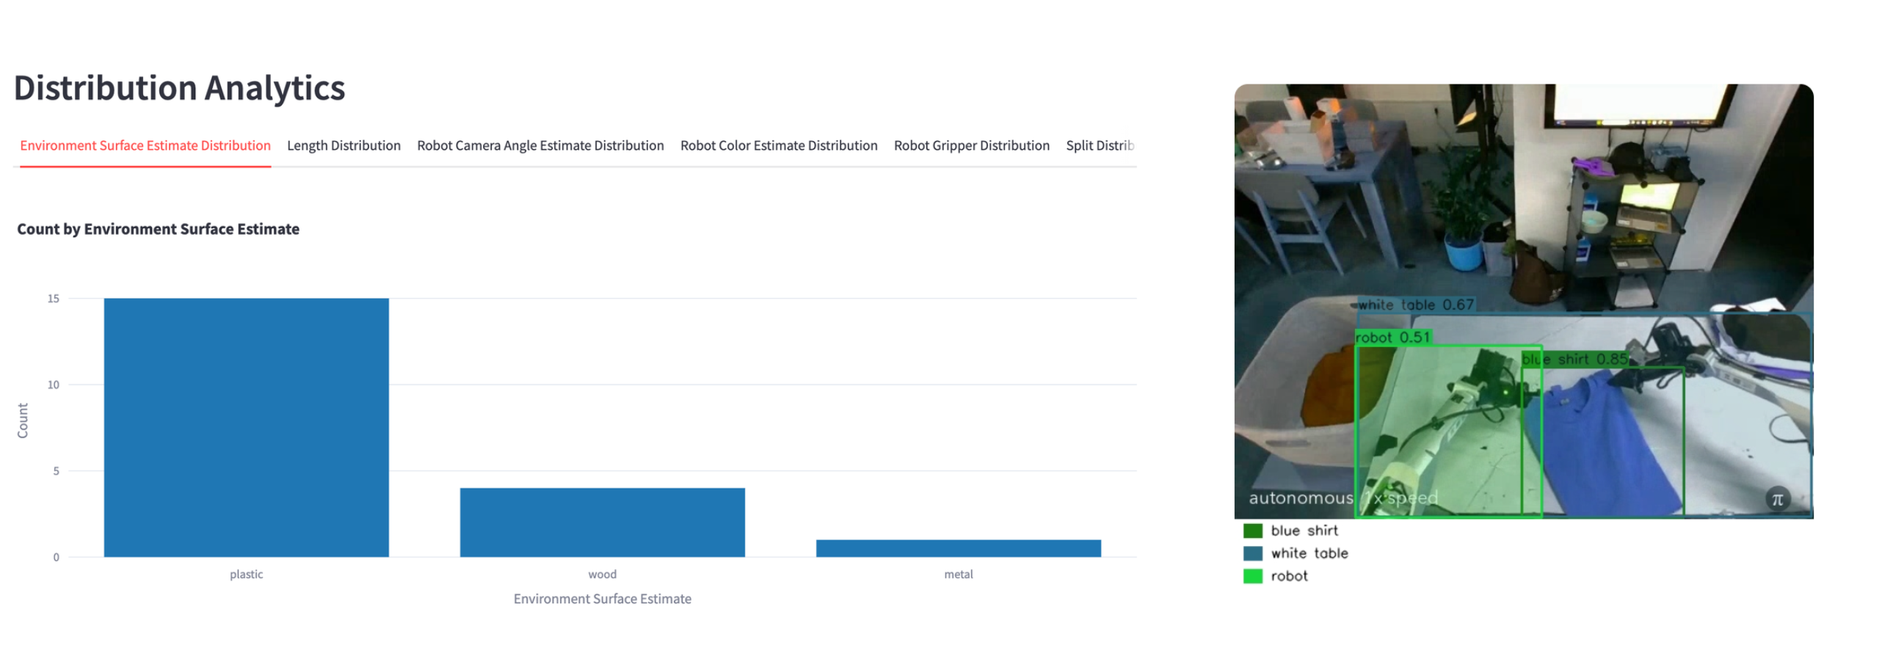Image resolution: width=1904 pixels, height=659 pixels.
Task: Click the plastic bar in the chart
Action: [x=246, y=427]
